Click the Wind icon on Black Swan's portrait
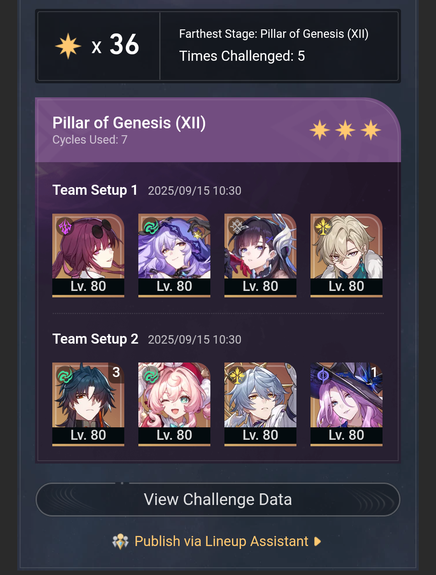The image size is (436, 575). pyautogui.click(x=151, y=227)
